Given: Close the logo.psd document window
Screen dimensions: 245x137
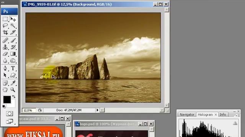Looking at the screenshot, I should (151, 124).
